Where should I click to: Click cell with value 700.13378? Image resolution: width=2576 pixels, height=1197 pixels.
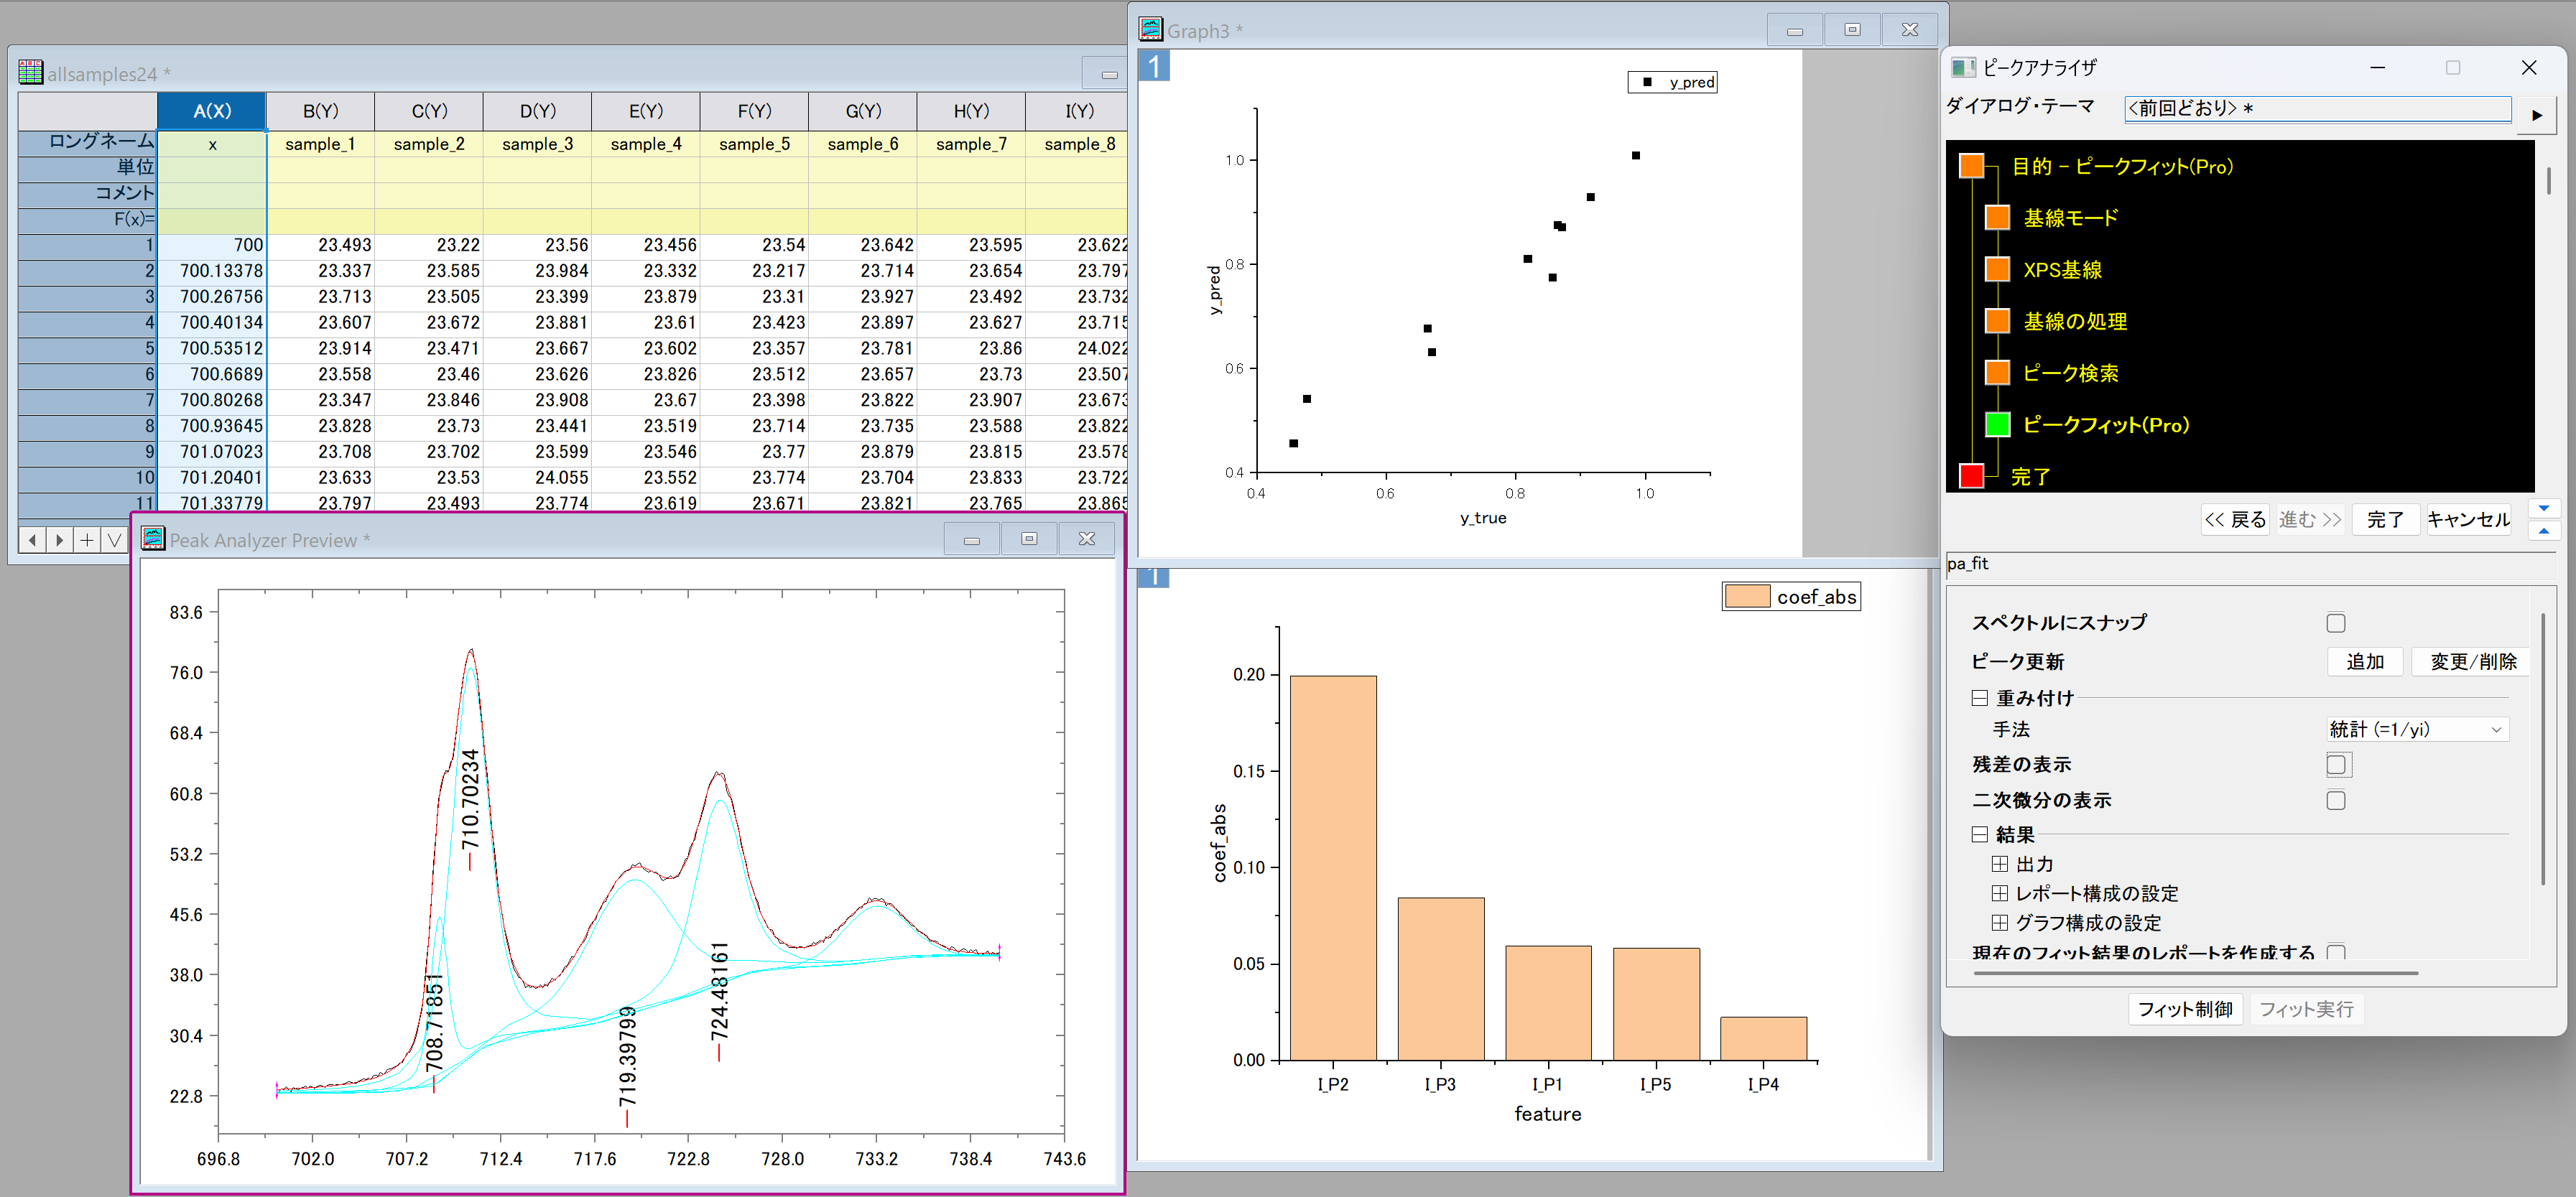212,271
